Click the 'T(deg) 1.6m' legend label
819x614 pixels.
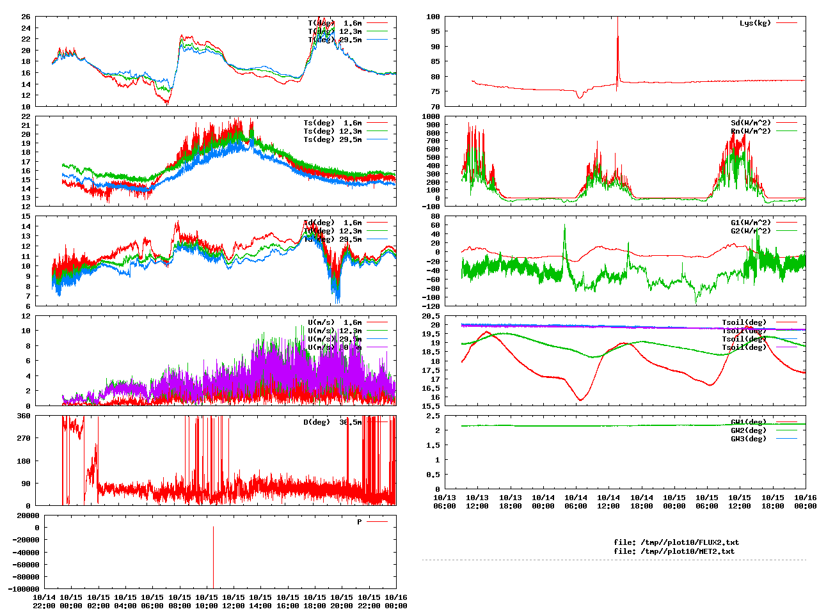335,23
